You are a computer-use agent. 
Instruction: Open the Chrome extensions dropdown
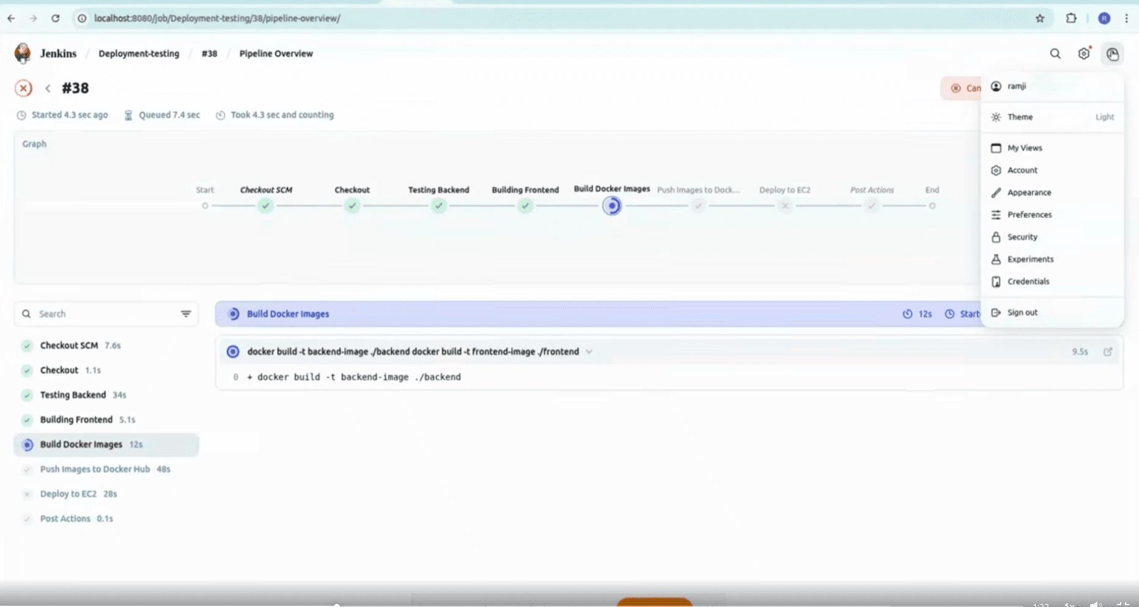click(1071, 18)
